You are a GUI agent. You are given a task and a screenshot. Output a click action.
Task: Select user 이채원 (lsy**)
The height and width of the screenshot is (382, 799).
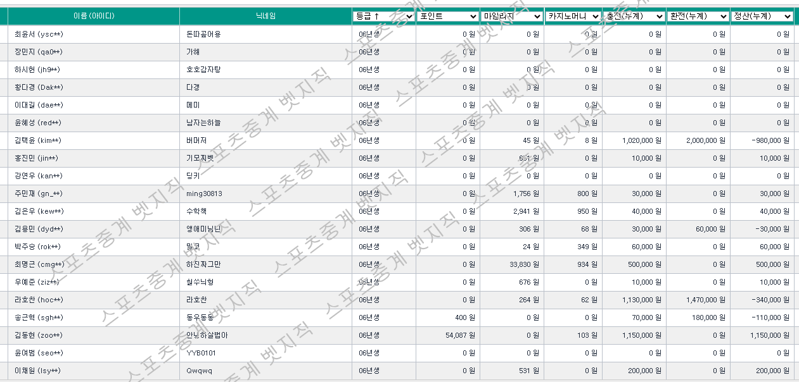coord(37,371)
